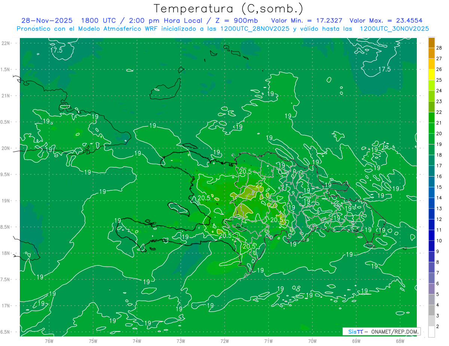Select the 19N latitude axis label
The image size is (449, 346).
point(6,200)
